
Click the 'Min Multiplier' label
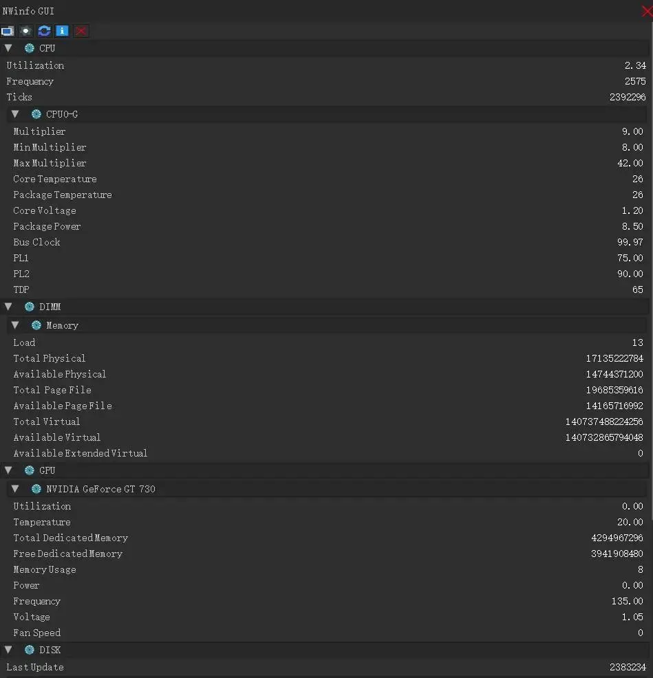coord(50,147)
